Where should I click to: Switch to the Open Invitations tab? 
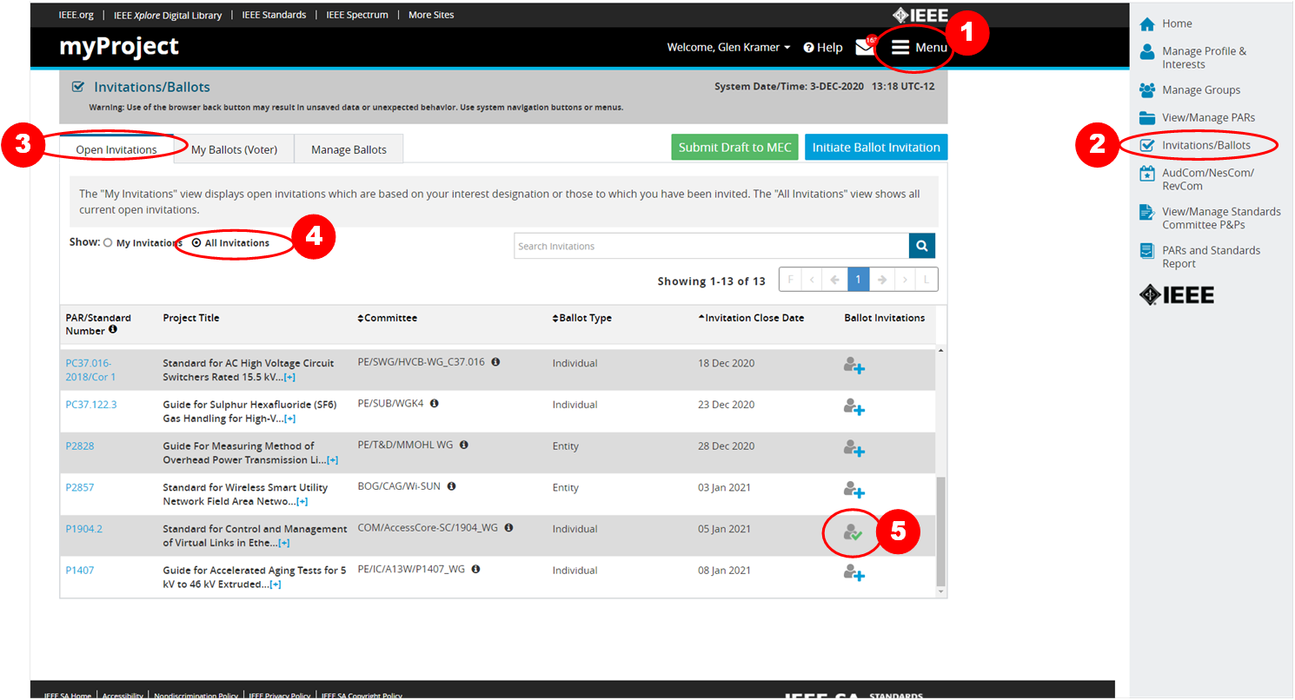pos(116,149)
